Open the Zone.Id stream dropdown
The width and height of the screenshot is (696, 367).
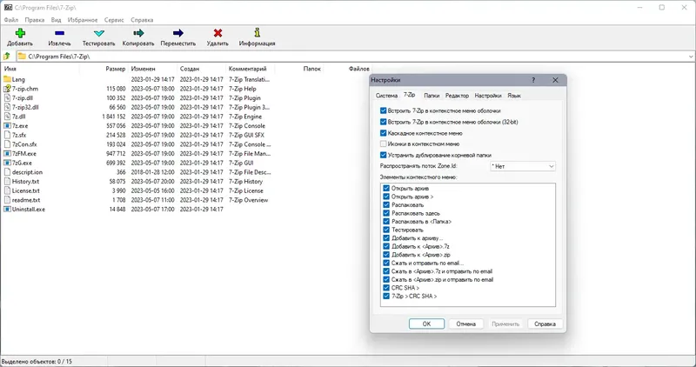click(523, 166)
